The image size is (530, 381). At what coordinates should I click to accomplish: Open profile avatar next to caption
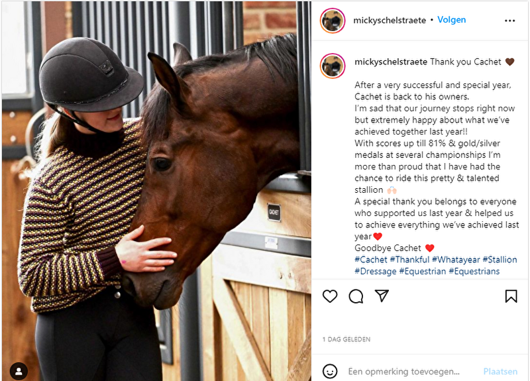[333, 66]
